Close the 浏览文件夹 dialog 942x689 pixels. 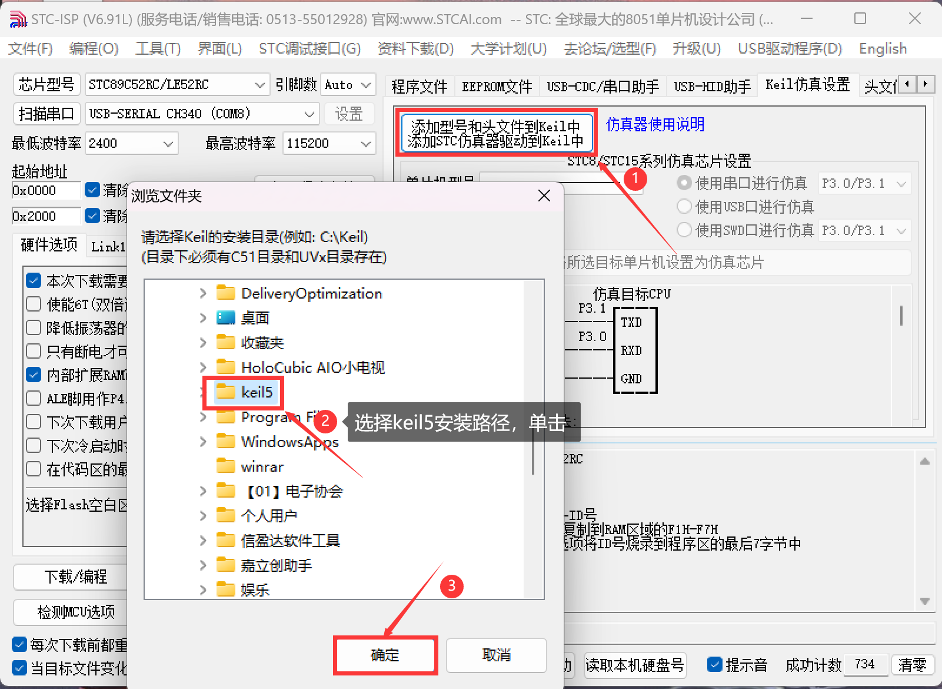coord(544,196)
